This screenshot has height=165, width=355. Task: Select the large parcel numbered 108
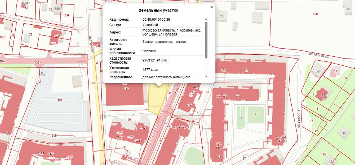tap(315, 14)
